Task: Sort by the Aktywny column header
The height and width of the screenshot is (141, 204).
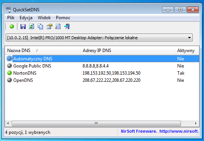Action: pyautogui.click(x=187, y=51)
